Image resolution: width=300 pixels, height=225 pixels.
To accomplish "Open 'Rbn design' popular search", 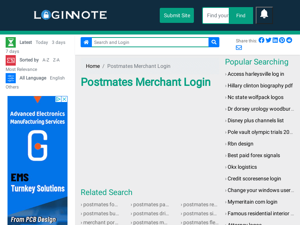I will tap(240, 144).
